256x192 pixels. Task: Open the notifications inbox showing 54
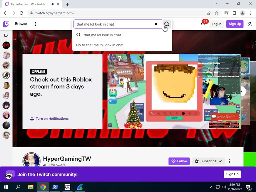coord(203,23)
